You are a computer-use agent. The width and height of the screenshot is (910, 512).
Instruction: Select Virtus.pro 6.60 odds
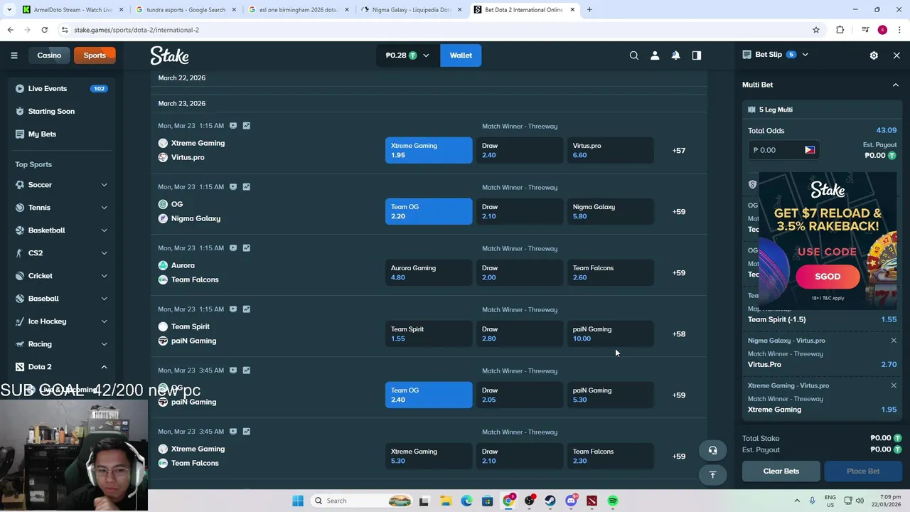coord(611,150)
